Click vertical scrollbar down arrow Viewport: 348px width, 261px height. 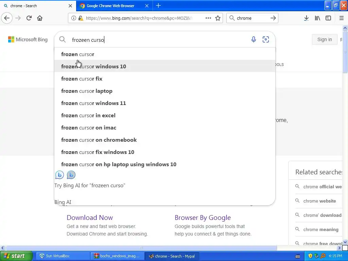pyautogui.click(x=345, y=242)
